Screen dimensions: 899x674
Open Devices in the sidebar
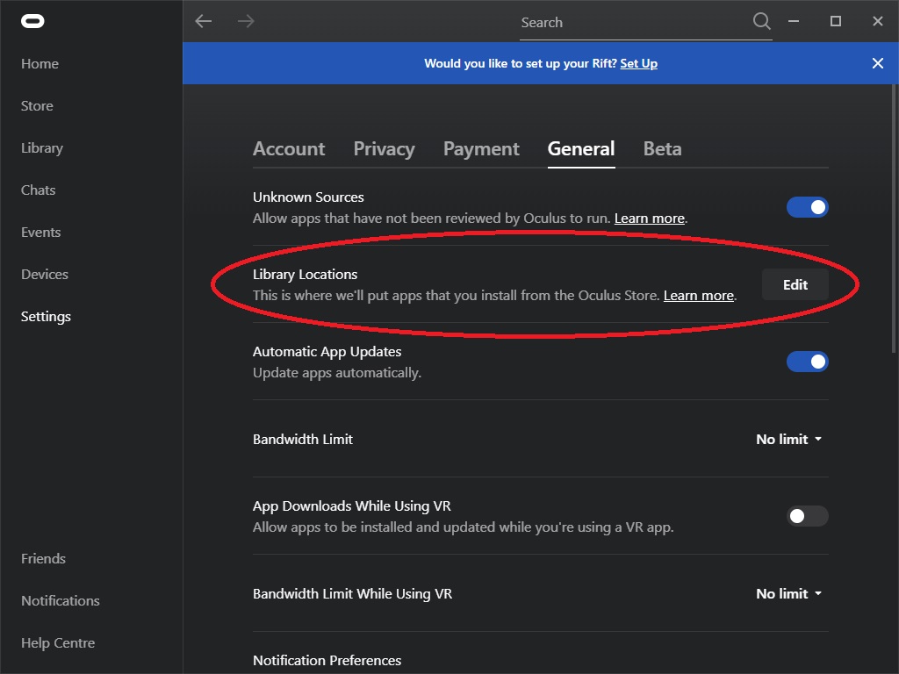45,275
